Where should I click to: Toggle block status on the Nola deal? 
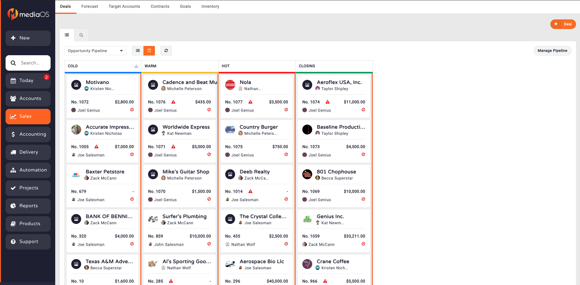286,109
